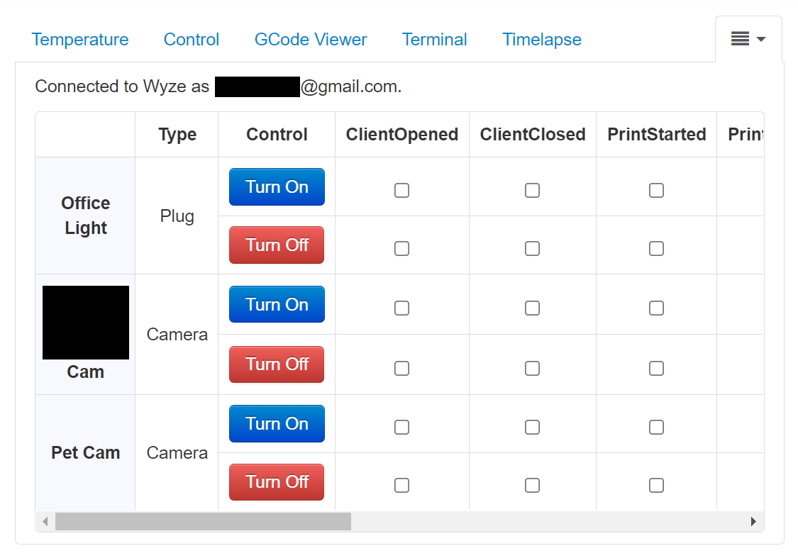Screen dimensions: 798x558
Task: Check ClientOpened for Pet Cam Turn Off
Action: [x=401, y=485]
